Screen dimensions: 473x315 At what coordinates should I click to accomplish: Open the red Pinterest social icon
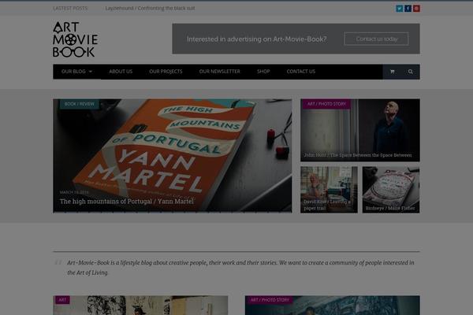(x=416, y=9)
